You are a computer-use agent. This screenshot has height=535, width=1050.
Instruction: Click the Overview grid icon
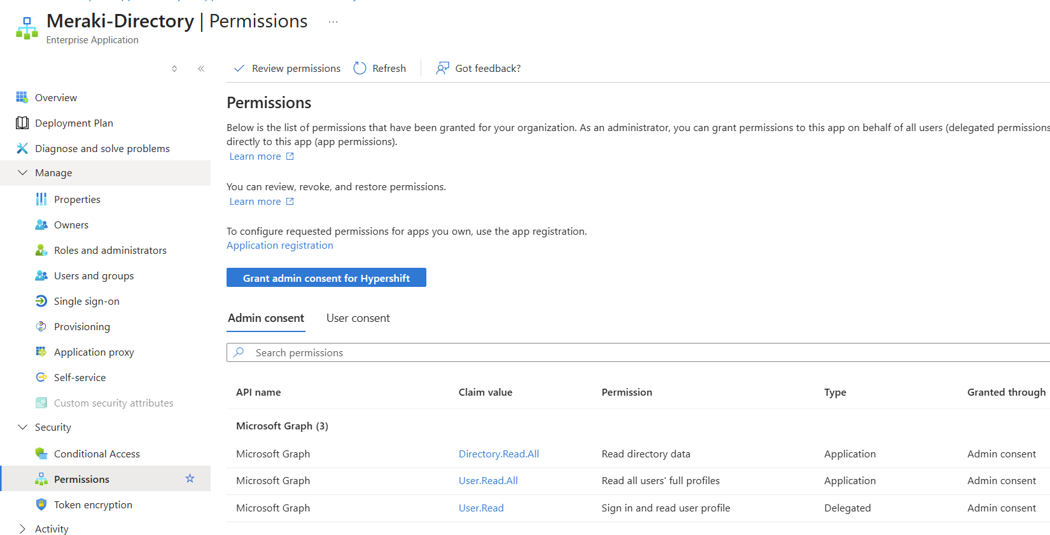(x=22, y=97)
